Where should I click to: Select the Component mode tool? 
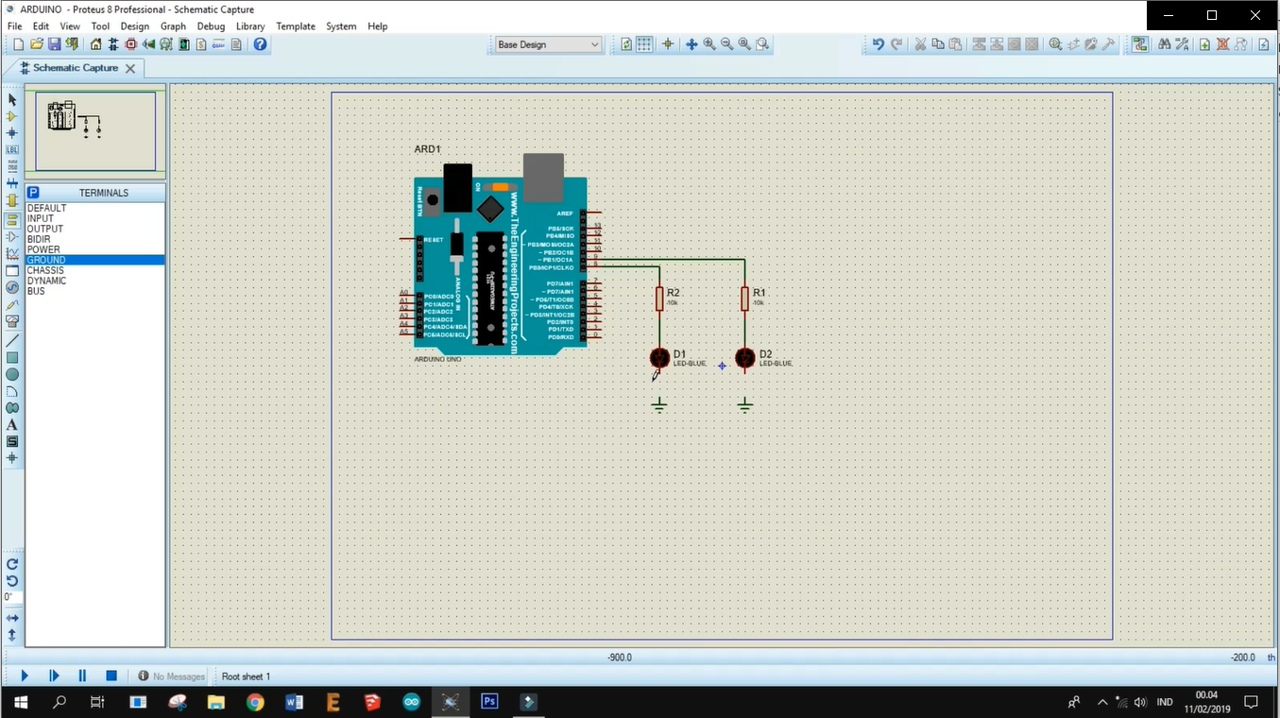click(x=11, y=116)
